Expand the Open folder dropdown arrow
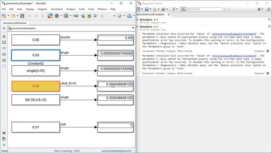Screen dimensions: 272x153 tap(17, 16)
